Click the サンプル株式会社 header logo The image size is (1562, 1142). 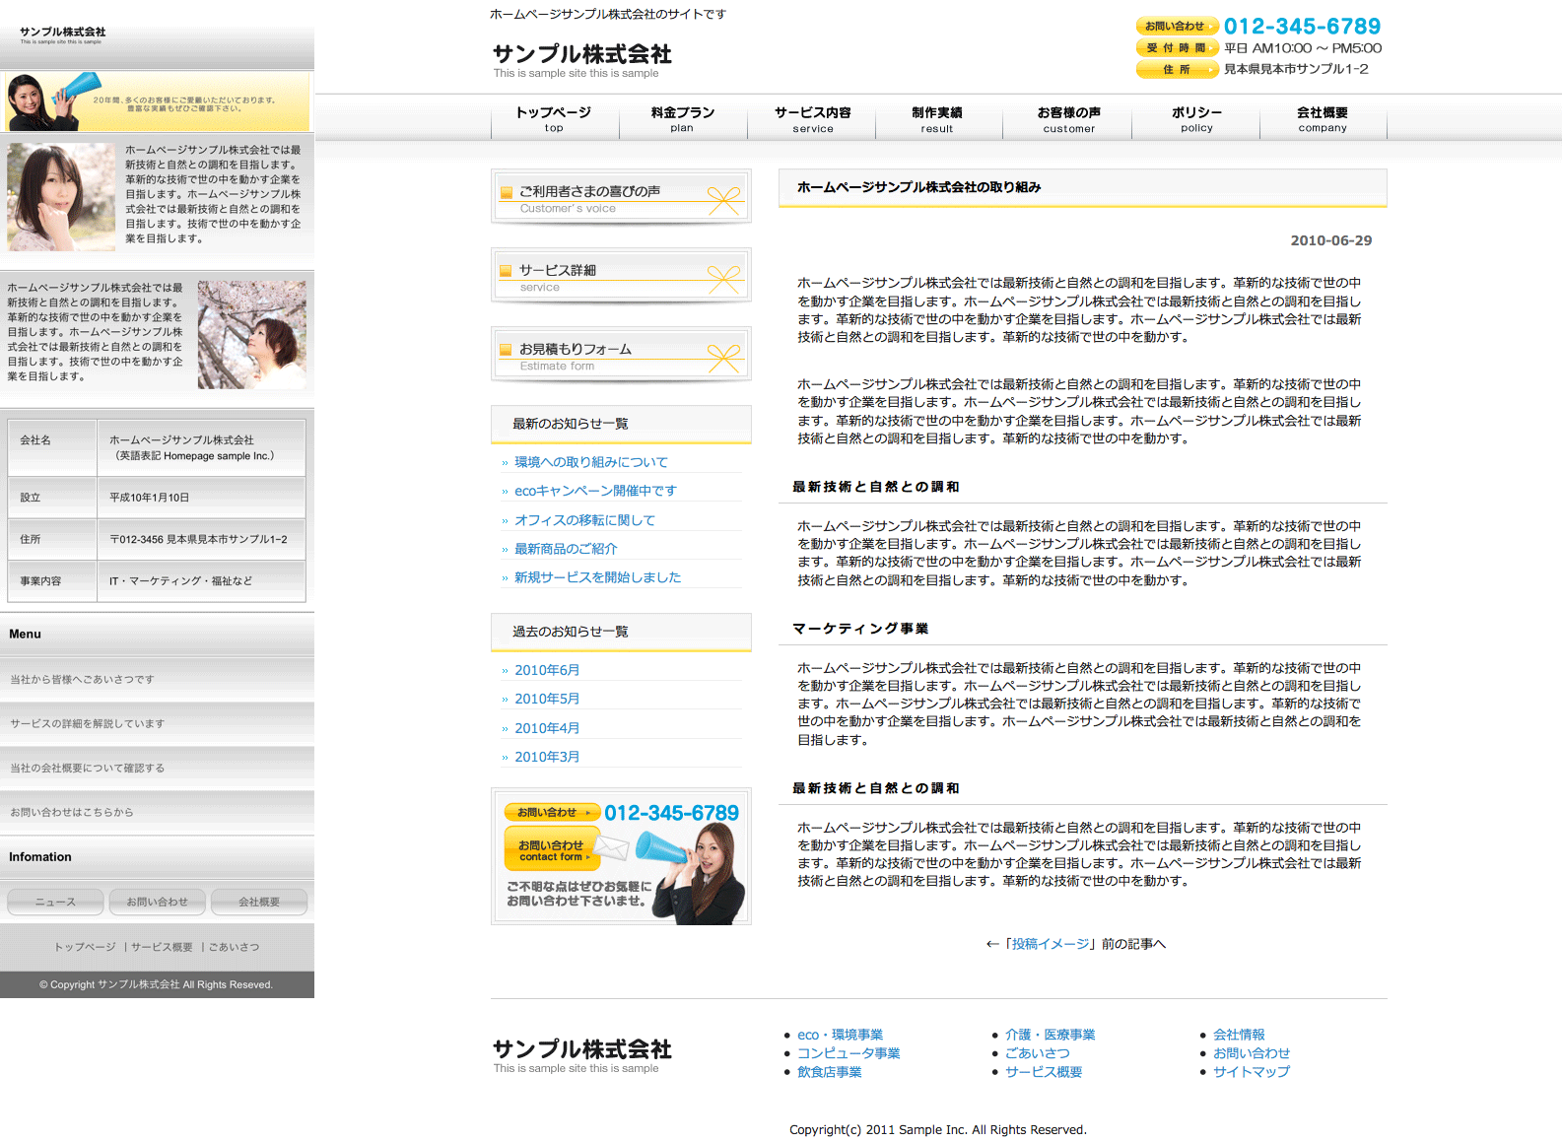point(581,59)
